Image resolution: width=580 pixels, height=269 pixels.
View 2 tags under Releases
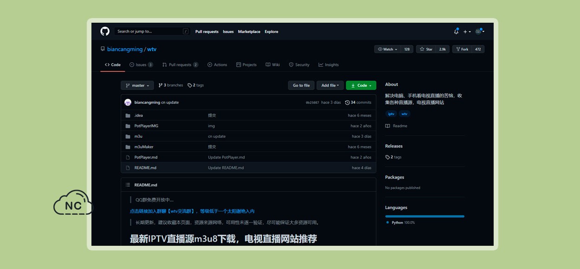pyautogui.click(x=393, y=157)
